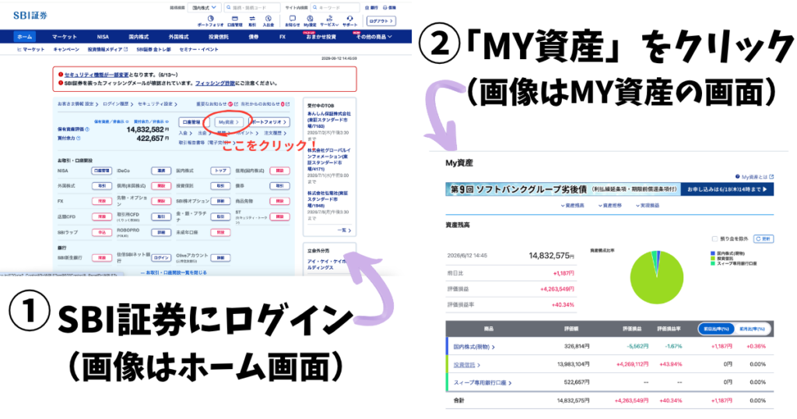Toggle the 預り金を除外 checkbox

(715, 238)
